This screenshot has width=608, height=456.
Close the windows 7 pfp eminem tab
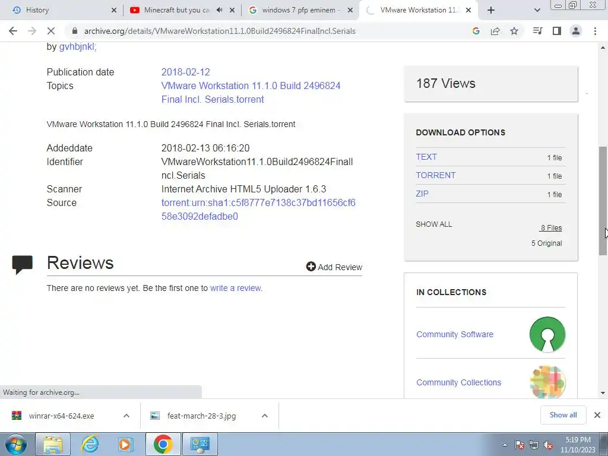coord(350,10)
